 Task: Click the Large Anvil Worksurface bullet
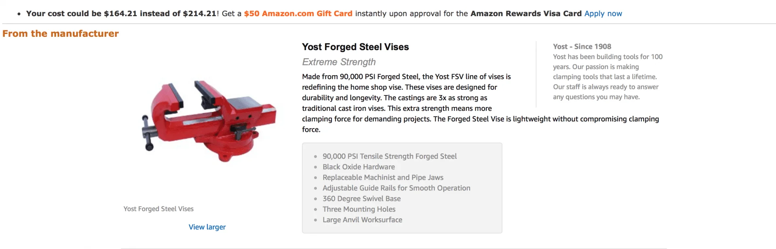(x=363, y=220)
